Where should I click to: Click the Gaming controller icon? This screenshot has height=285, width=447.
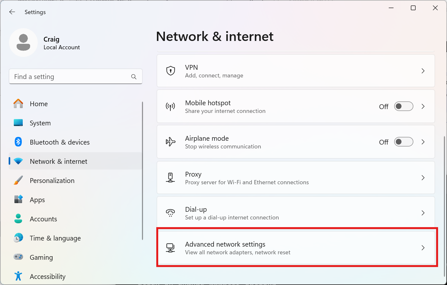click(18, 257)
